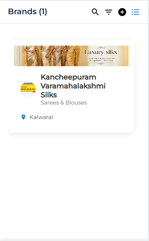
Task: Open the round Vara Mahalakshmi logo
Action: [x=28, y=89]
